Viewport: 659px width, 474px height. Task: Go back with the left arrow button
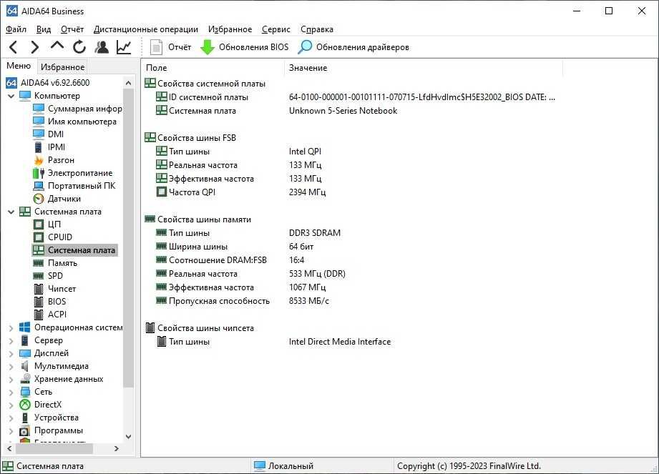pos(13,47)
